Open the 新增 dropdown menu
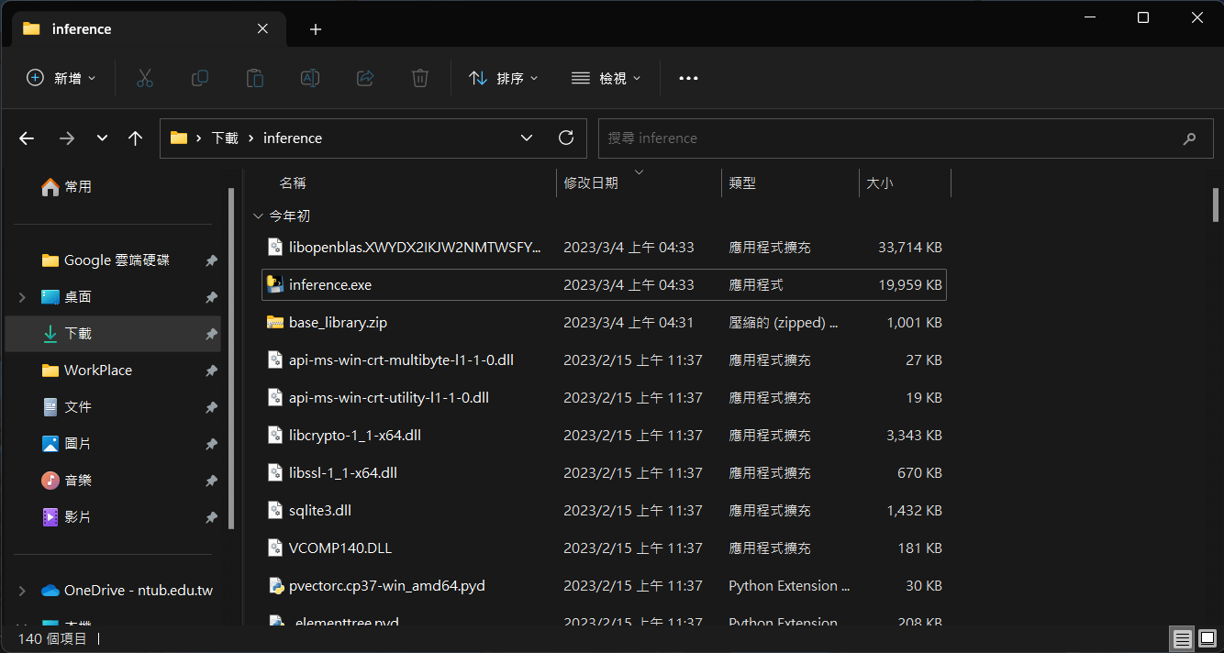 pyautogui.click(x=61, y=78)
